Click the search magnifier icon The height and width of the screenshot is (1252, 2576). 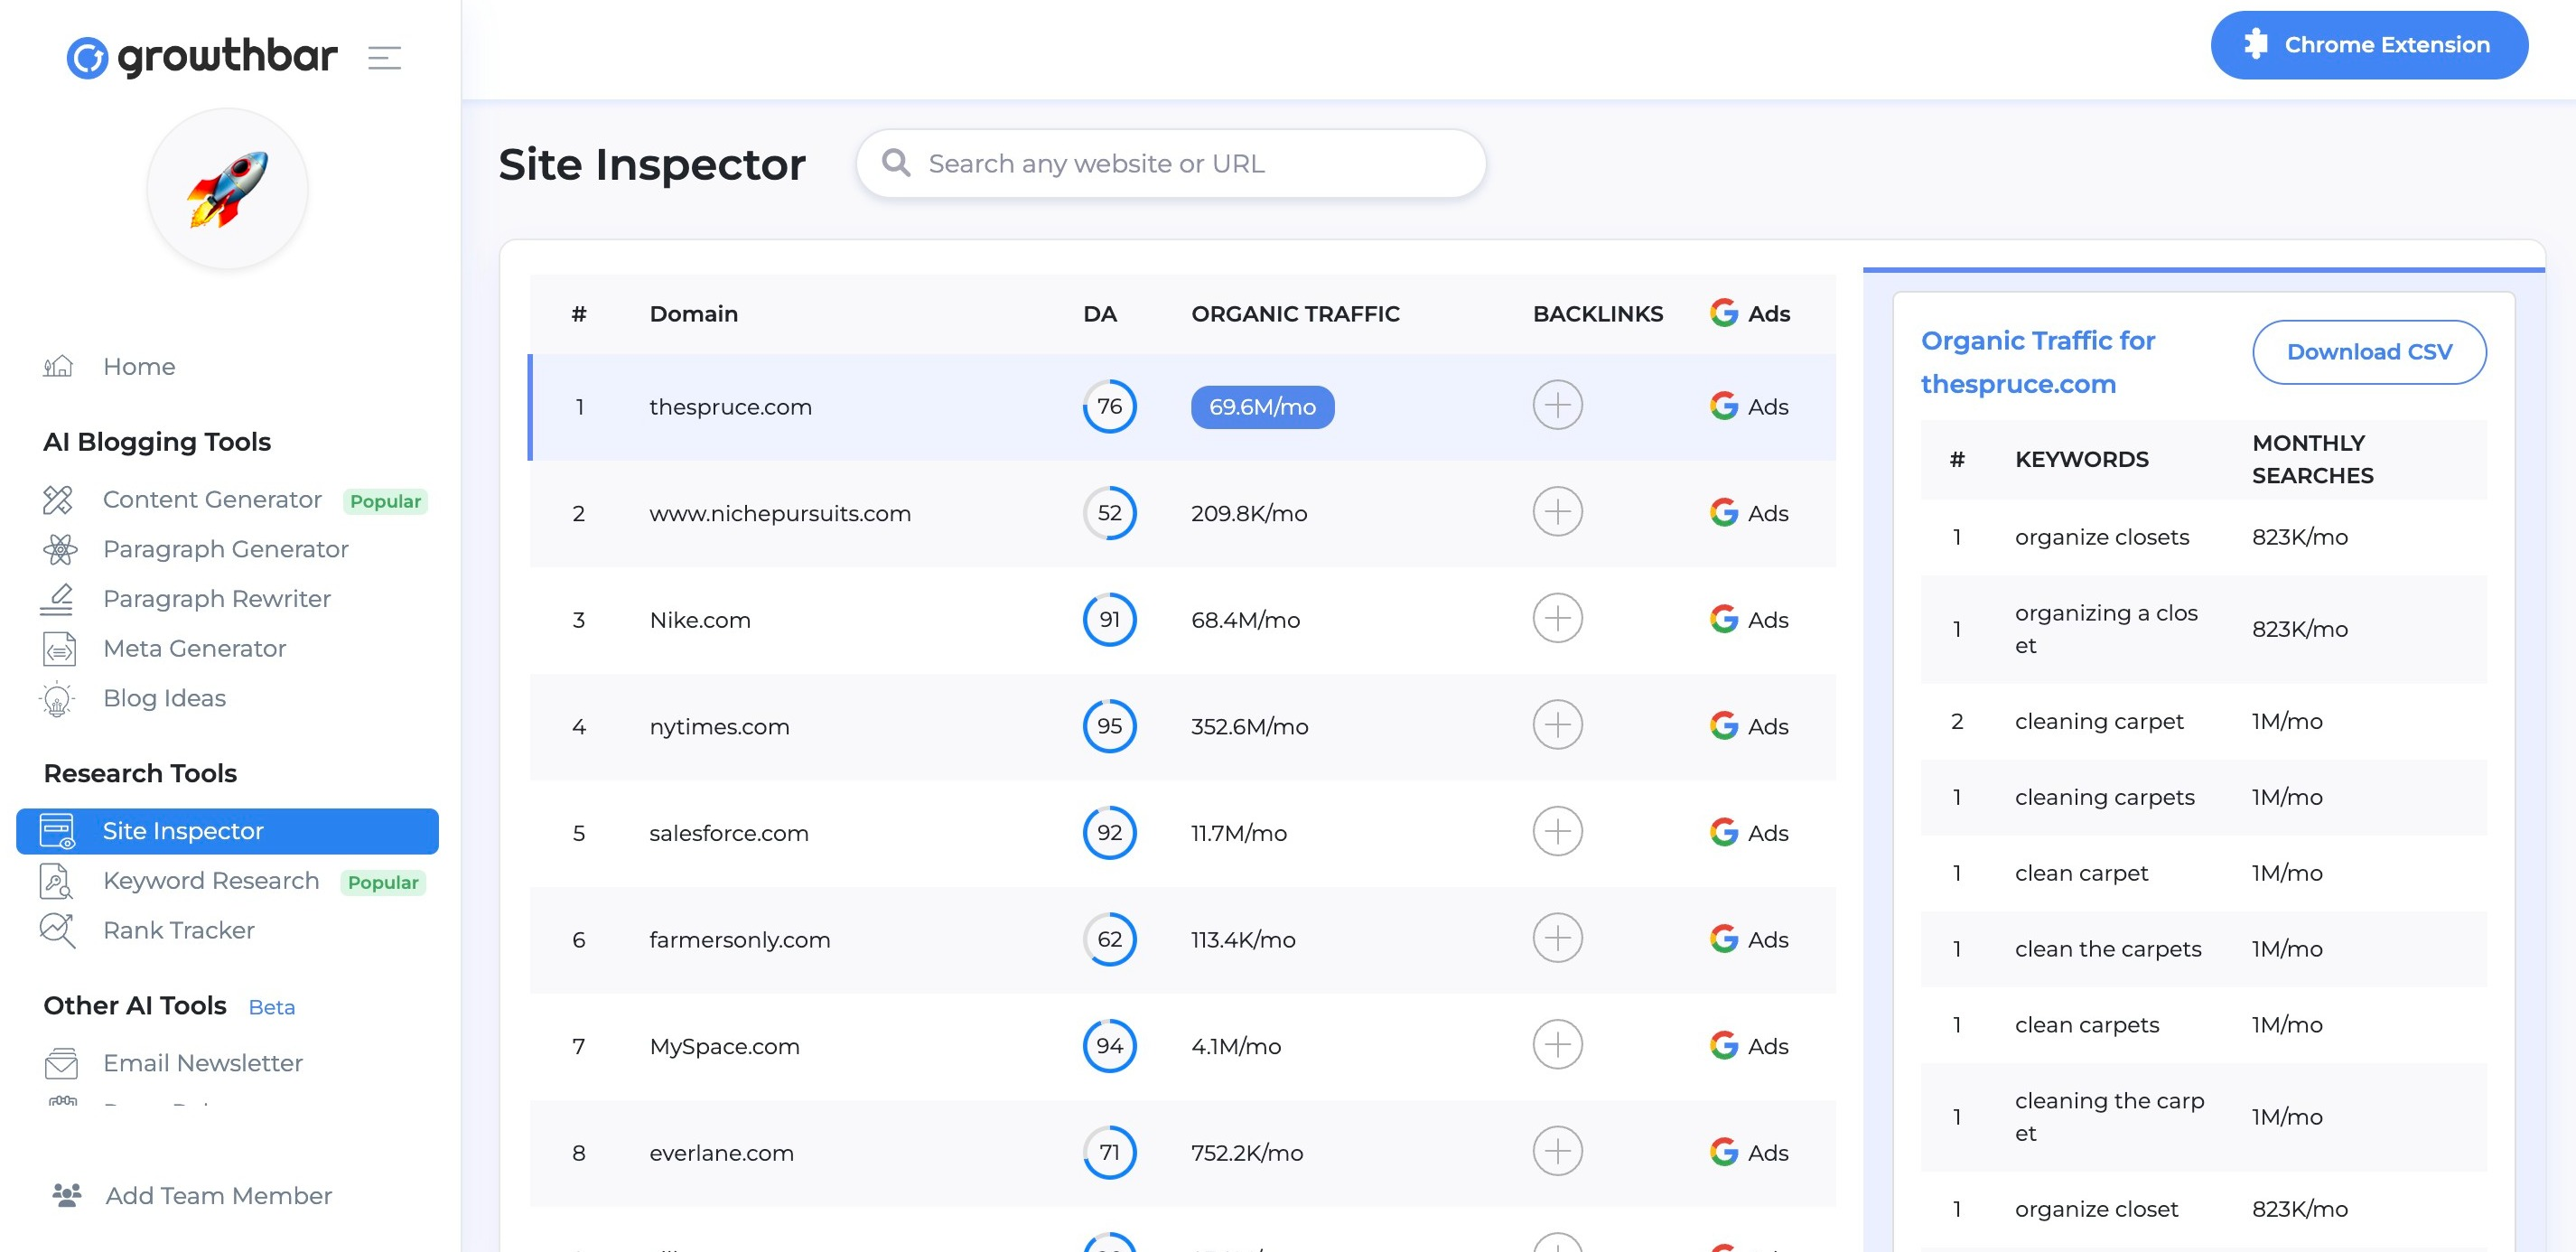896,163
